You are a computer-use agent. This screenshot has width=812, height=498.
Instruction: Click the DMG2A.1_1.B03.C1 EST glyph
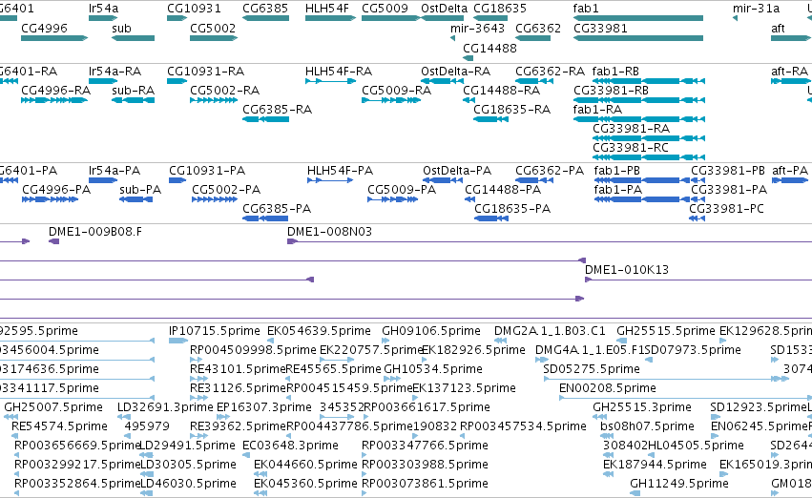tap(500, 341)
